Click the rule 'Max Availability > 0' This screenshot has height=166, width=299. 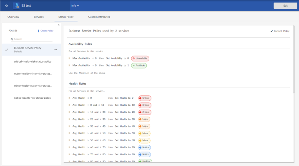point(85,65)
